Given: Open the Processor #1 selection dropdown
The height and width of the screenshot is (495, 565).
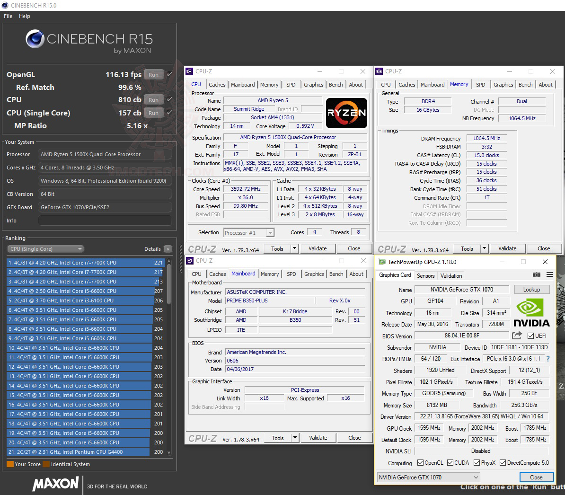Looking at the screenshot, I should pos(248,232).
